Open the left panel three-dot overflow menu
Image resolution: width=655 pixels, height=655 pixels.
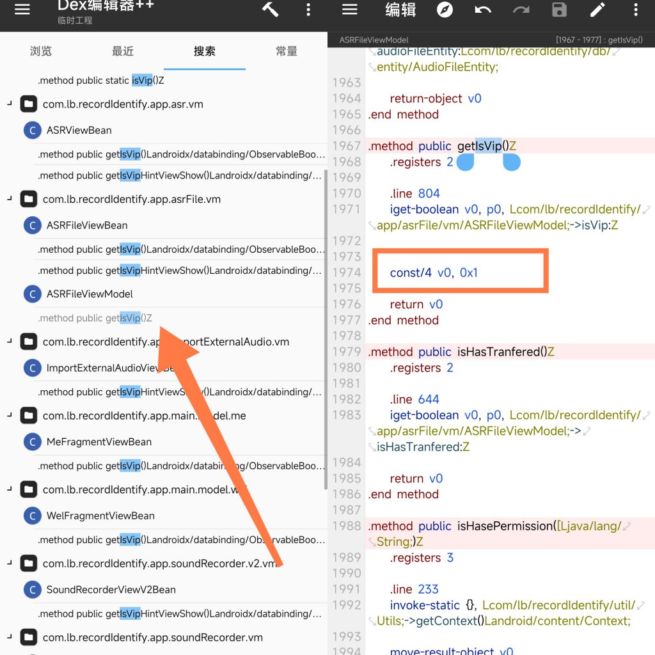tap(308, 10)
